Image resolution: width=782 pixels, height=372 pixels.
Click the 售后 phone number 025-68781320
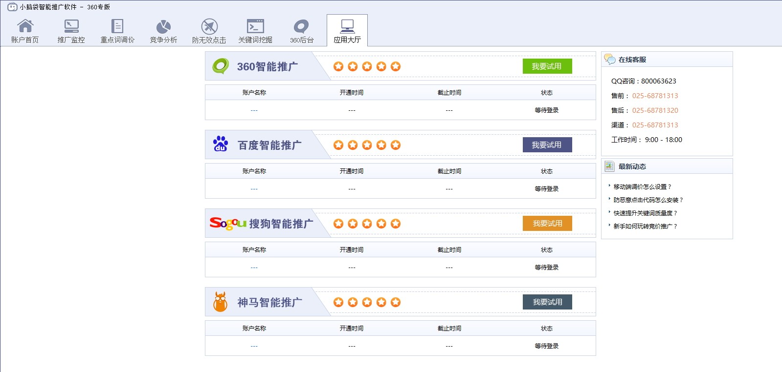[655, 110]
